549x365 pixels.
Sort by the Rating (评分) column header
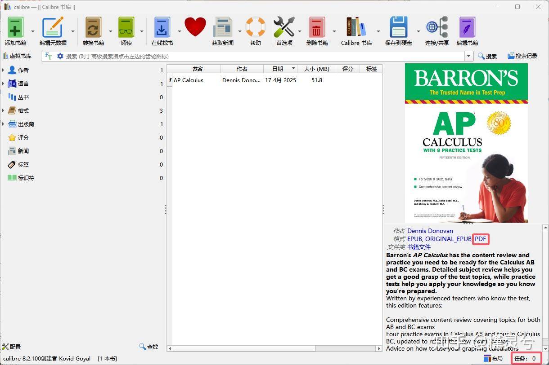[x=348, y=69]
